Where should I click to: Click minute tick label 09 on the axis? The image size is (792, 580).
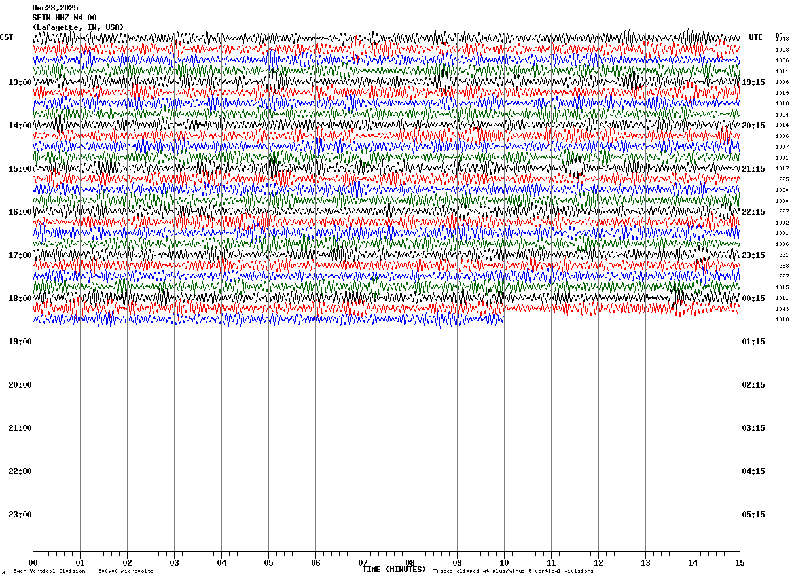[457, 562]
